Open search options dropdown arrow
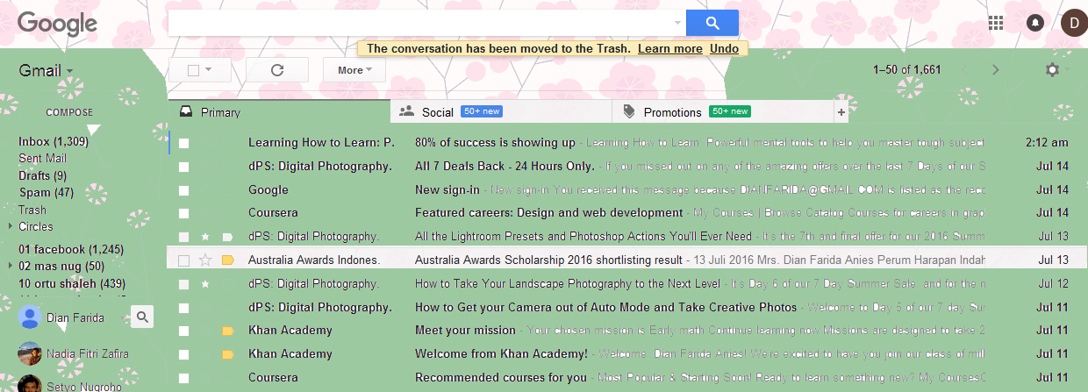 pyautogui.click(x=677, y=23)
